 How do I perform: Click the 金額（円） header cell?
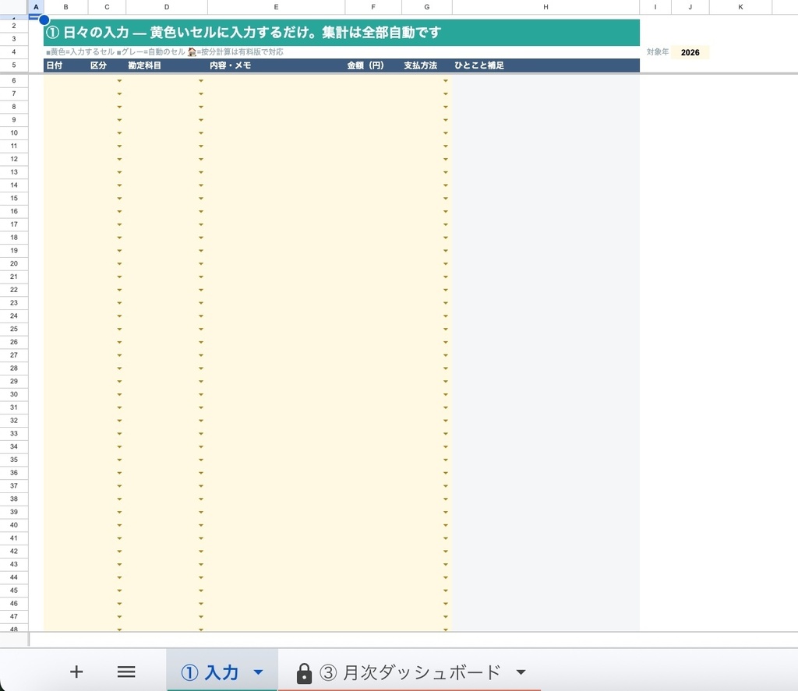click(373, 65)
